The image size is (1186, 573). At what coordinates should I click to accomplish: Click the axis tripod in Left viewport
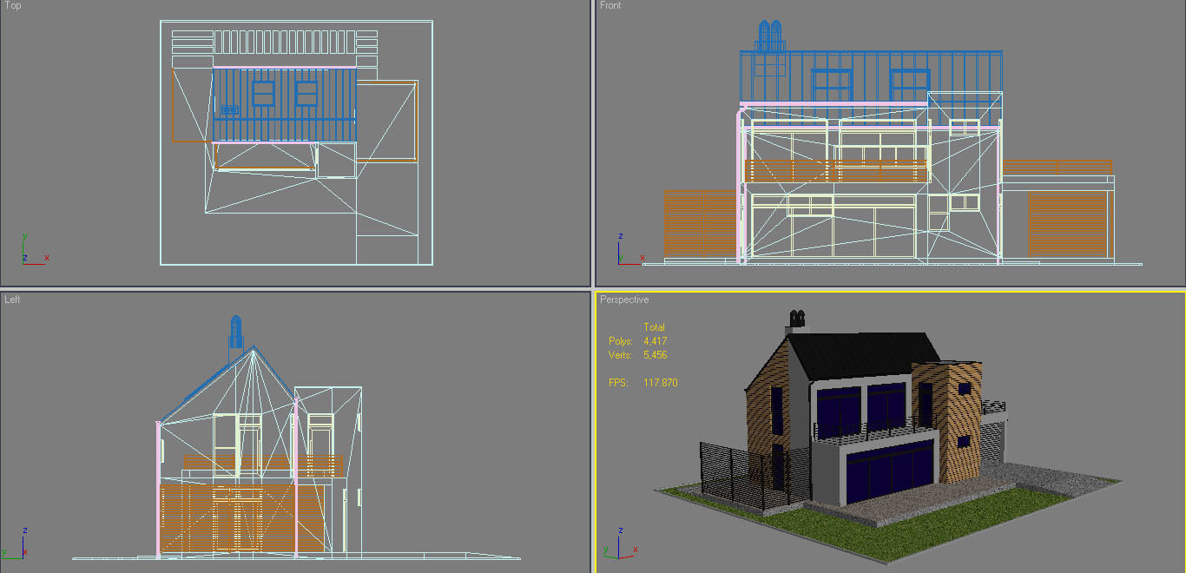click(14, 542)
